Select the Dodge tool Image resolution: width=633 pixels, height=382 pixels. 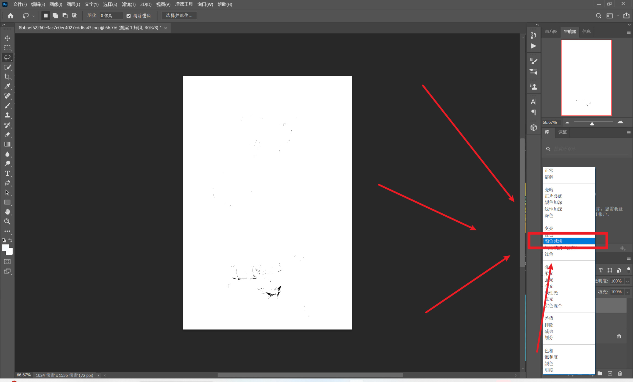coord(7,164)
